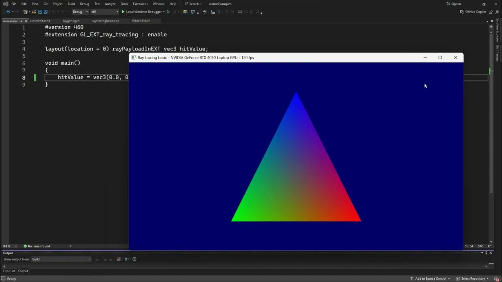Click the Navigate Backward arrow icon
The height and width of the screenshot is (282, 502).
click(8, 12)
